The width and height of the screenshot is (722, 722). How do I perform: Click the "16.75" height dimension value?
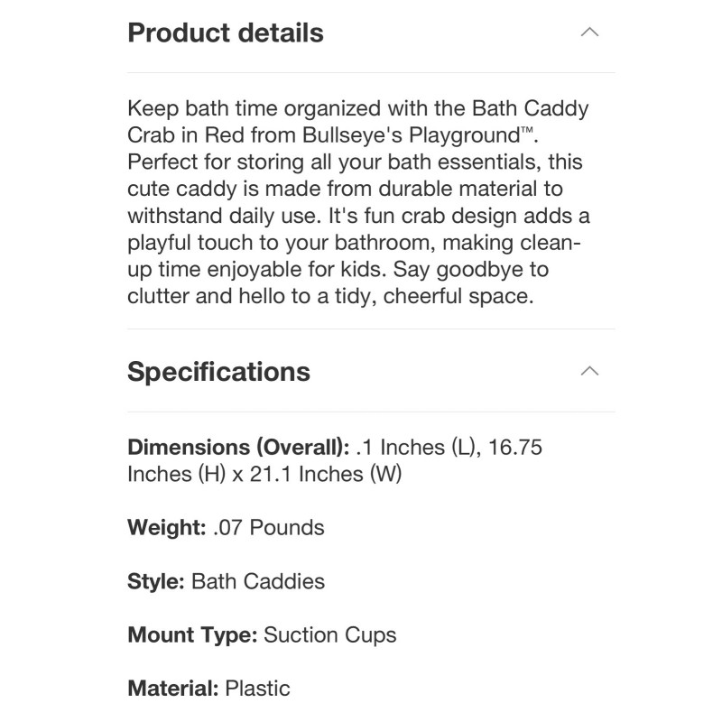coord(515,448)
